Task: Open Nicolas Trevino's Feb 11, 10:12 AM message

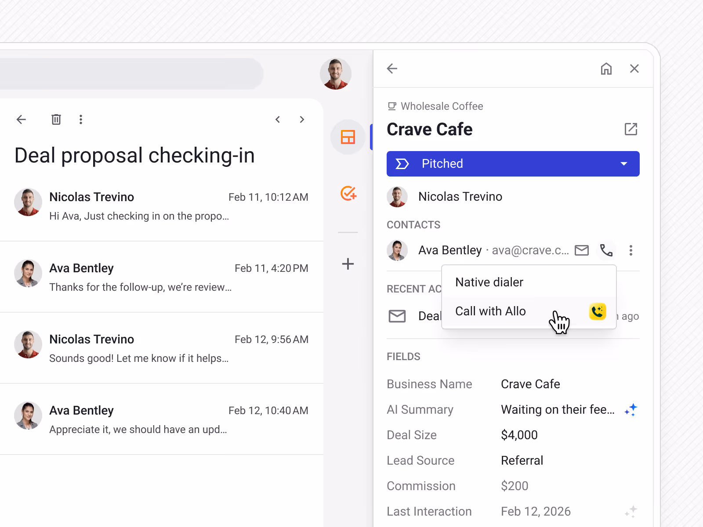Action: (162, 206)
